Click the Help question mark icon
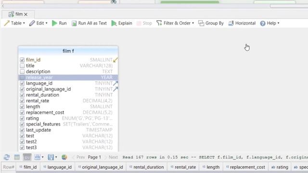 click(263, 24)
